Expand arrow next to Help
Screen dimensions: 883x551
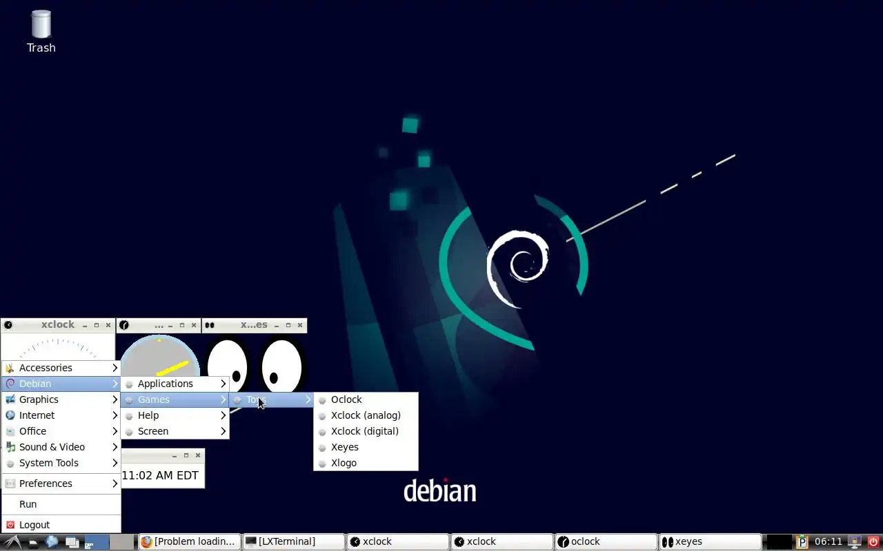tap(223, 415)
